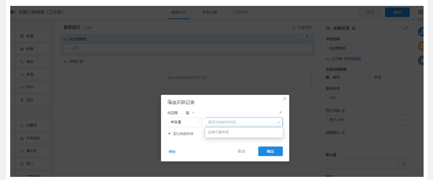433x180 pixels.
Task: Click the copy icon on 供应商商品 field
Action: coord(300,36)
